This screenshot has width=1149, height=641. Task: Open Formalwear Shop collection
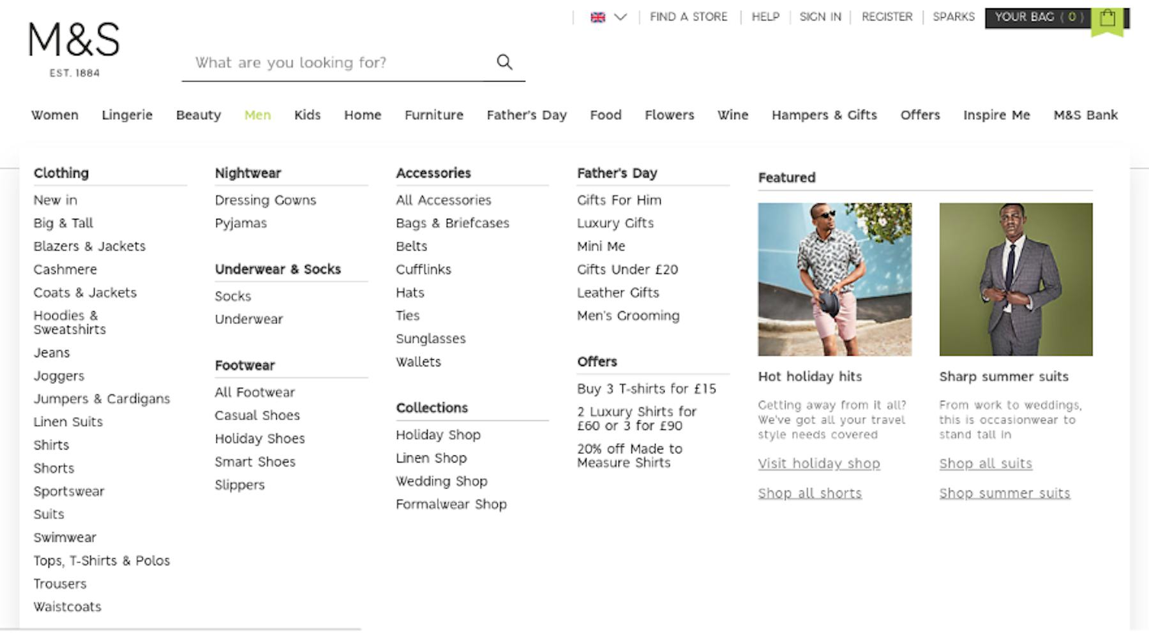451,505
